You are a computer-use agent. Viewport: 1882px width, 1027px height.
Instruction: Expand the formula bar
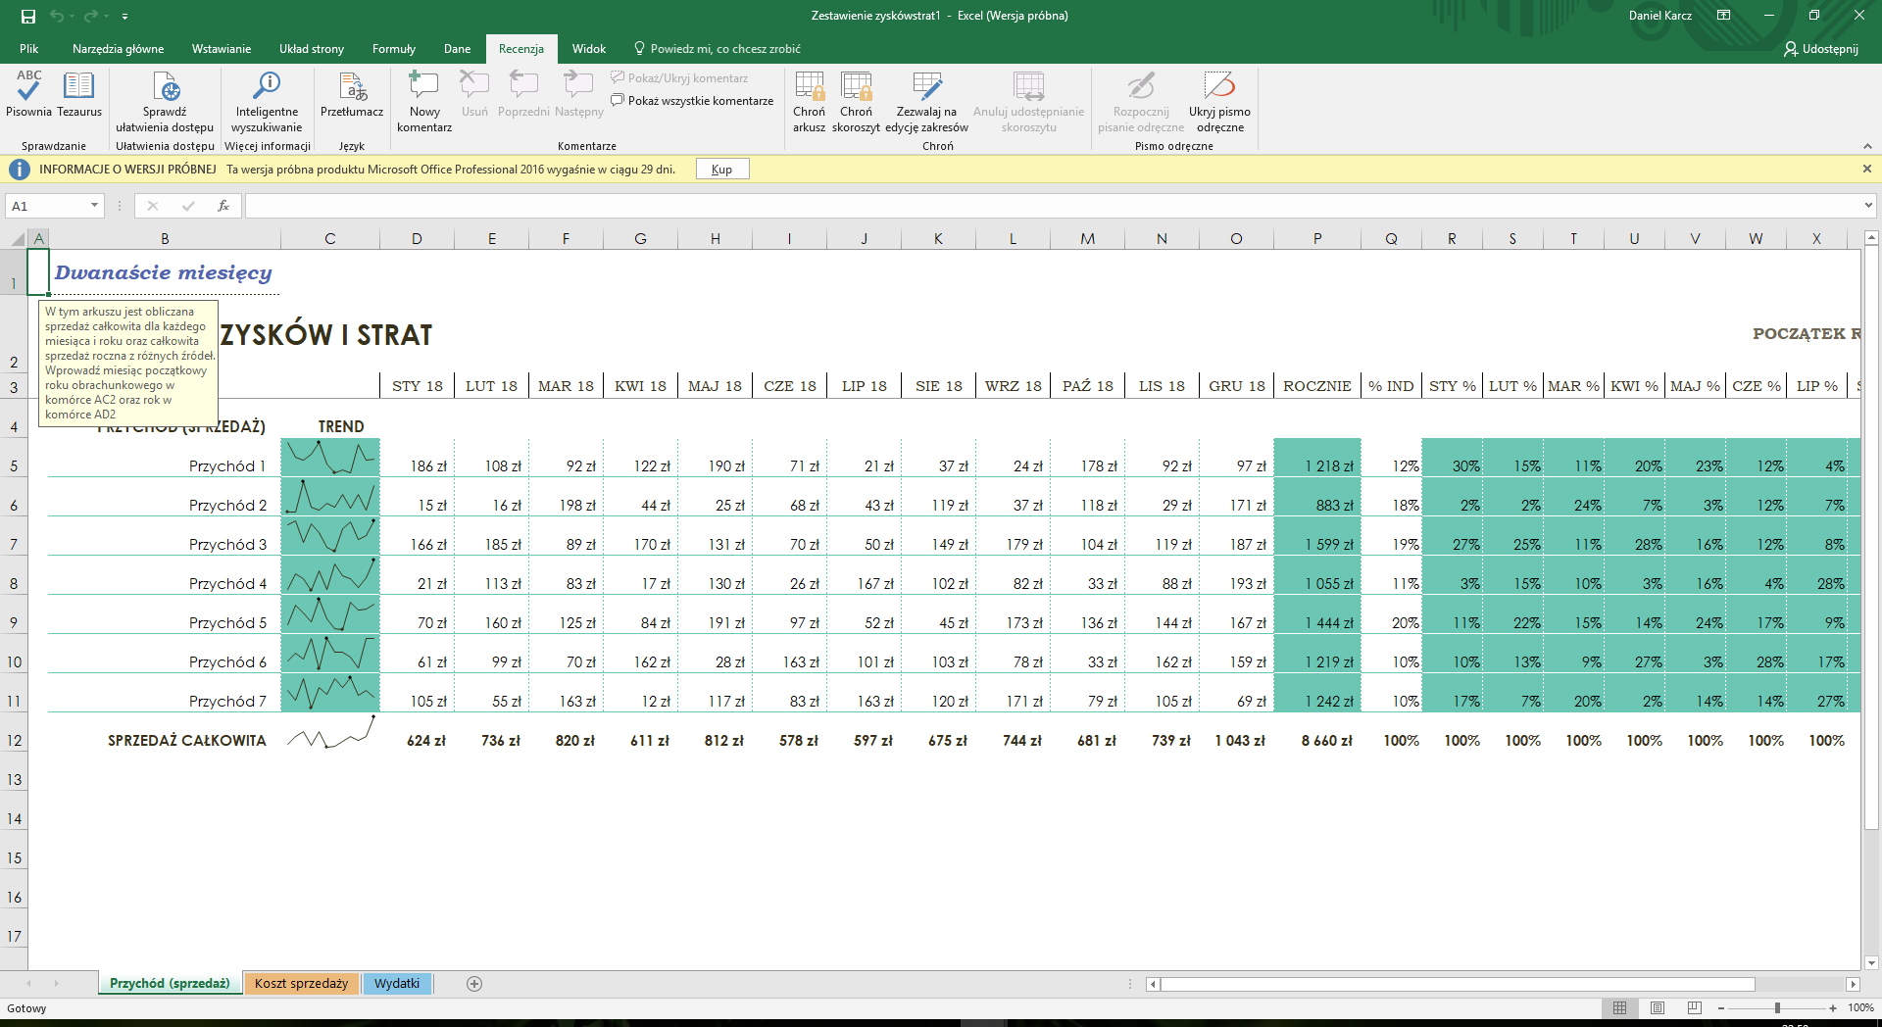tap(1868, 206)
